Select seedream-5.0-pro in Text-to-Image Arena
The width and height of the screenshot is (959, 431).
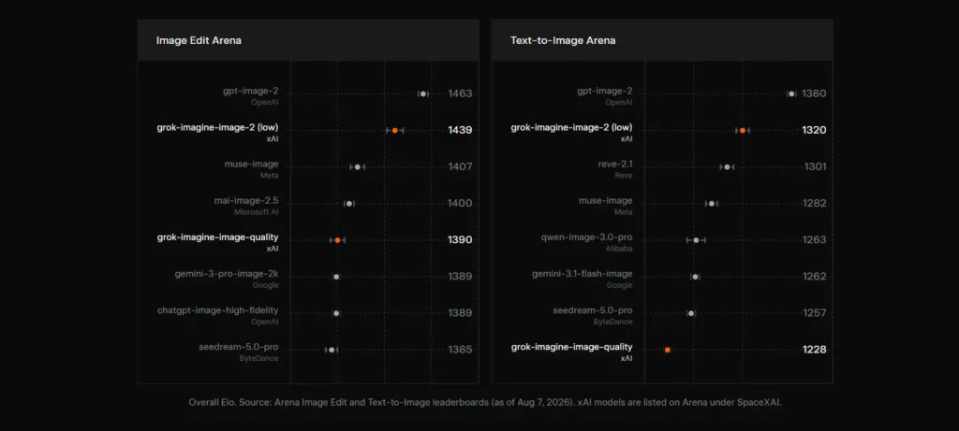[593, 310]
